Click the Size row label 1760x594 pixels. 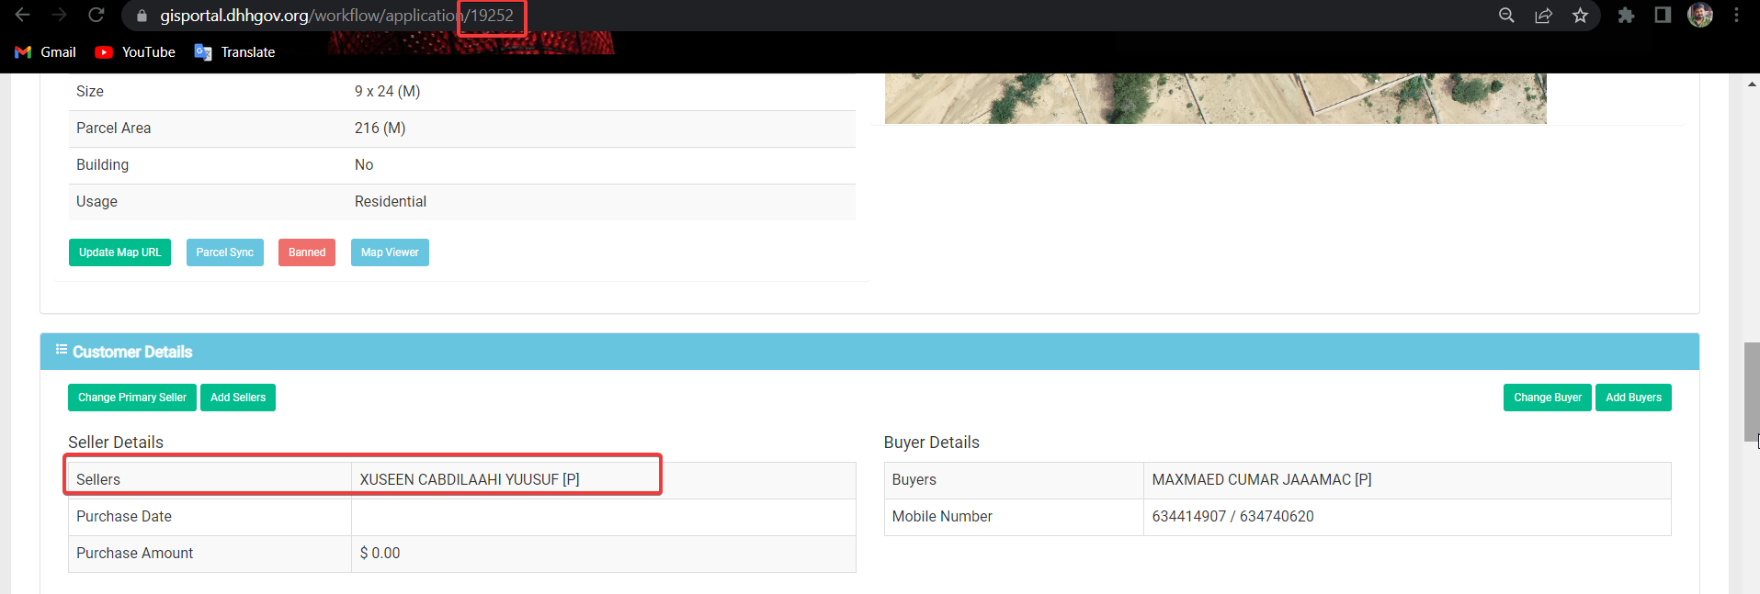click(90, 91)
